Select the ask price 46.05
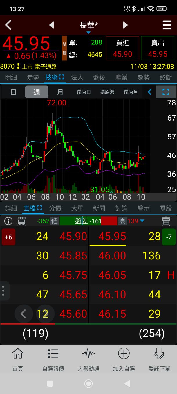Viewport: 177px width, 394px height. coord(112,275)
